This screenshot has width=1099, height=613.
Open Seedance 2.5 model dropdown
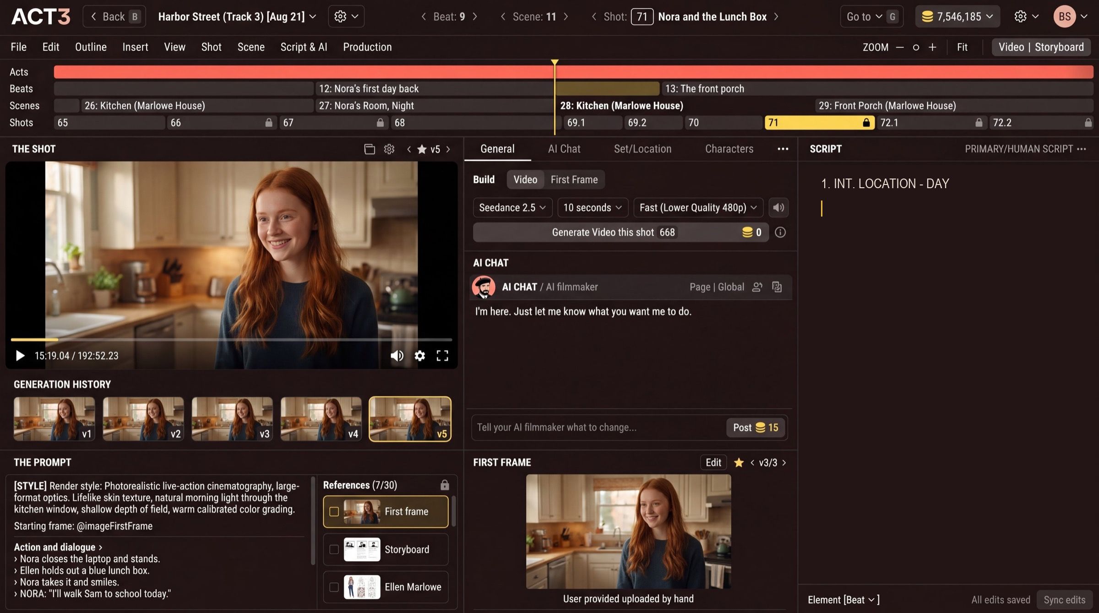512,207
